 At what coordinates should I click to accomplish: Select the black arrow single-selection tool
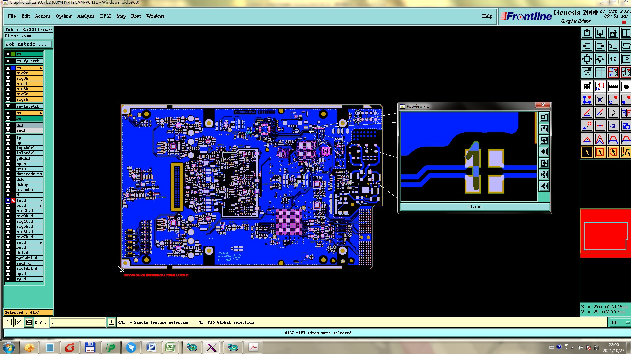tap(587, 152)
